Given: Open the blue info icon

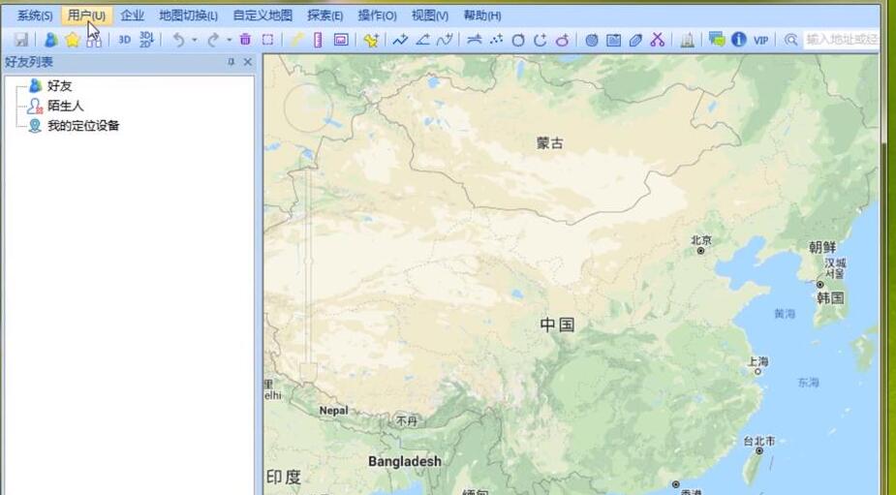Looking at the screenshot, I should 738,40.
